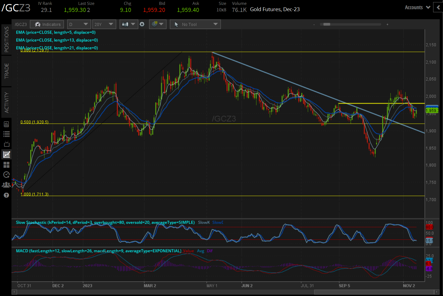Expand the No Tool selector dropdown
The height and width of the screenshot is (296, 443).
(195, 24)
